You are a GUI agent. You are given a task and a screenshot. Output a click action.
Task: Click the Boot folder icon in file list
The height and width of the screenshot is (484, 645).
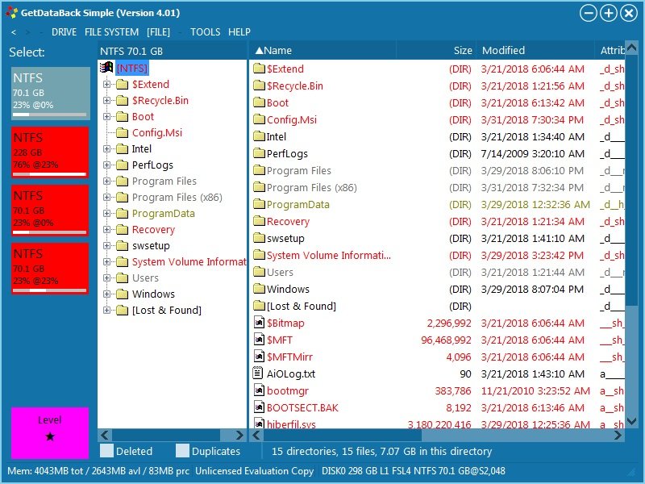pyautogui.click(x=259, y=102)
